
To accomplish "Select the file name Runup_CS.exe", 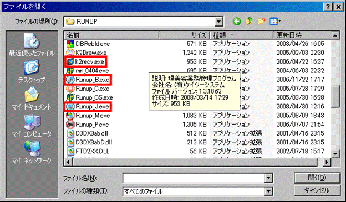I will (94, 97).
